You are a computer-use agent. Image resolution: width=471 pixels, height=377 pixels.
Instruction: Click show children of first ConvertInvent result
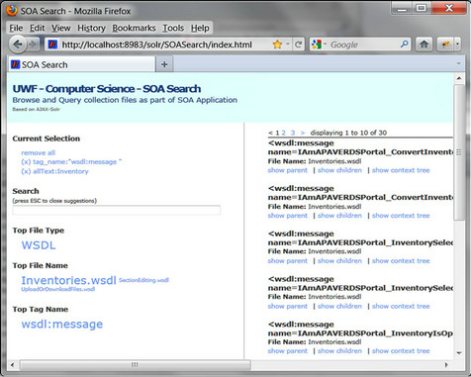point(339,170)
